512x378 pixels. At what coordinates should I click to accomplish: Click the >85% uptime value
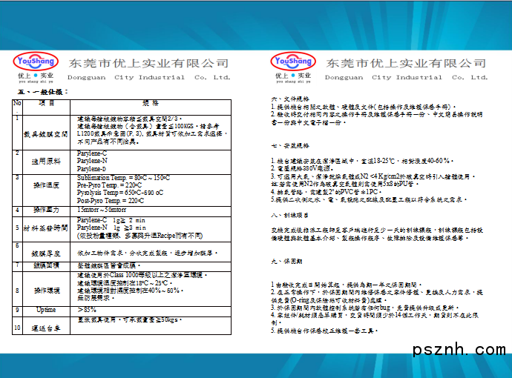[x=87, y=309]
